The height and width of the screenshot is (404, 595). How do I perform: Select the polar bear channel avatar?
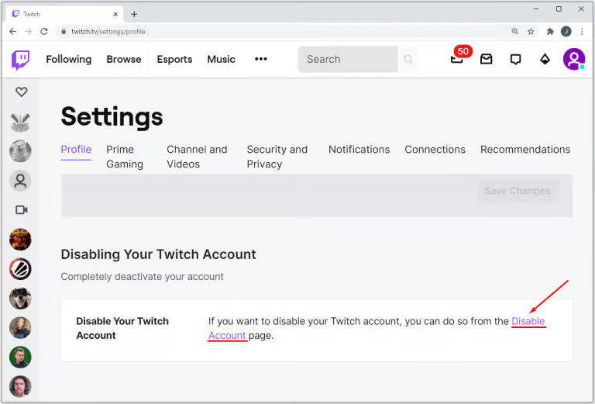click(20, 150)
